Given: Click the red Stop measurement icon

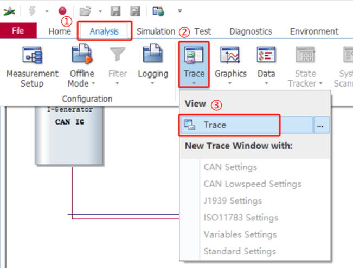Looking at the screenshot, I should (x=62, y=10).
